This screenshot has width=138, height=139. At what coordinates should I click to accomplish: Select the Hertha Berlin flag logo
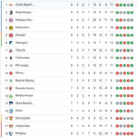(11, 103)
